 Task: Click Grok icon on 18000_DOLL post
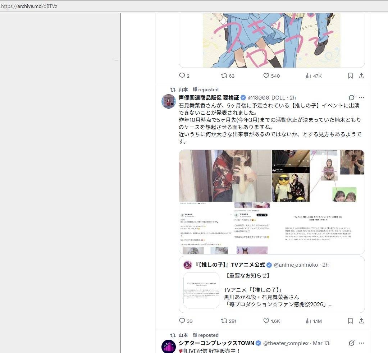pos(352,98)
